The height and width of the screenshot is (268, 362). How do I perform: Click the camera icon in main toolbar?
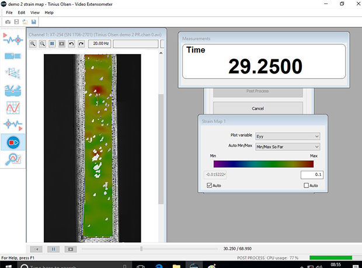click(x=8, y=22)
